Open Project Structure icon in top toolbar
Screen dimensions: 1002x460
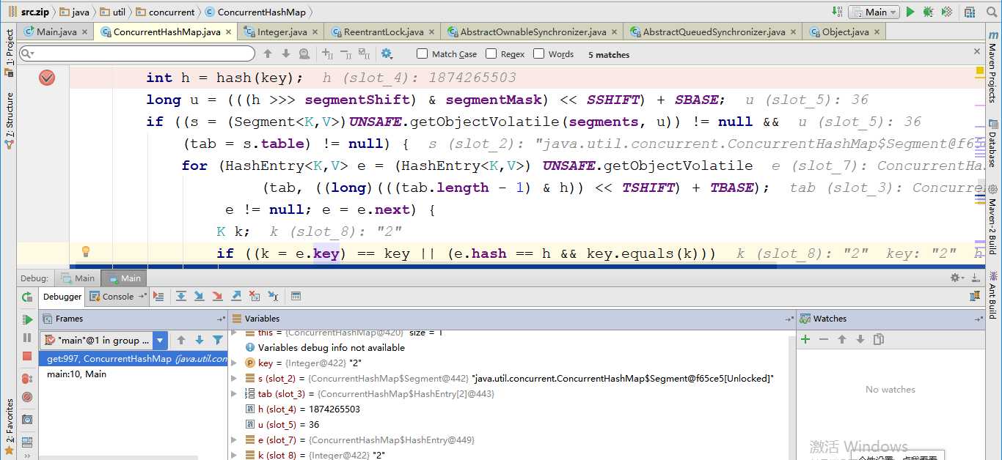click(x=970, y=12)
